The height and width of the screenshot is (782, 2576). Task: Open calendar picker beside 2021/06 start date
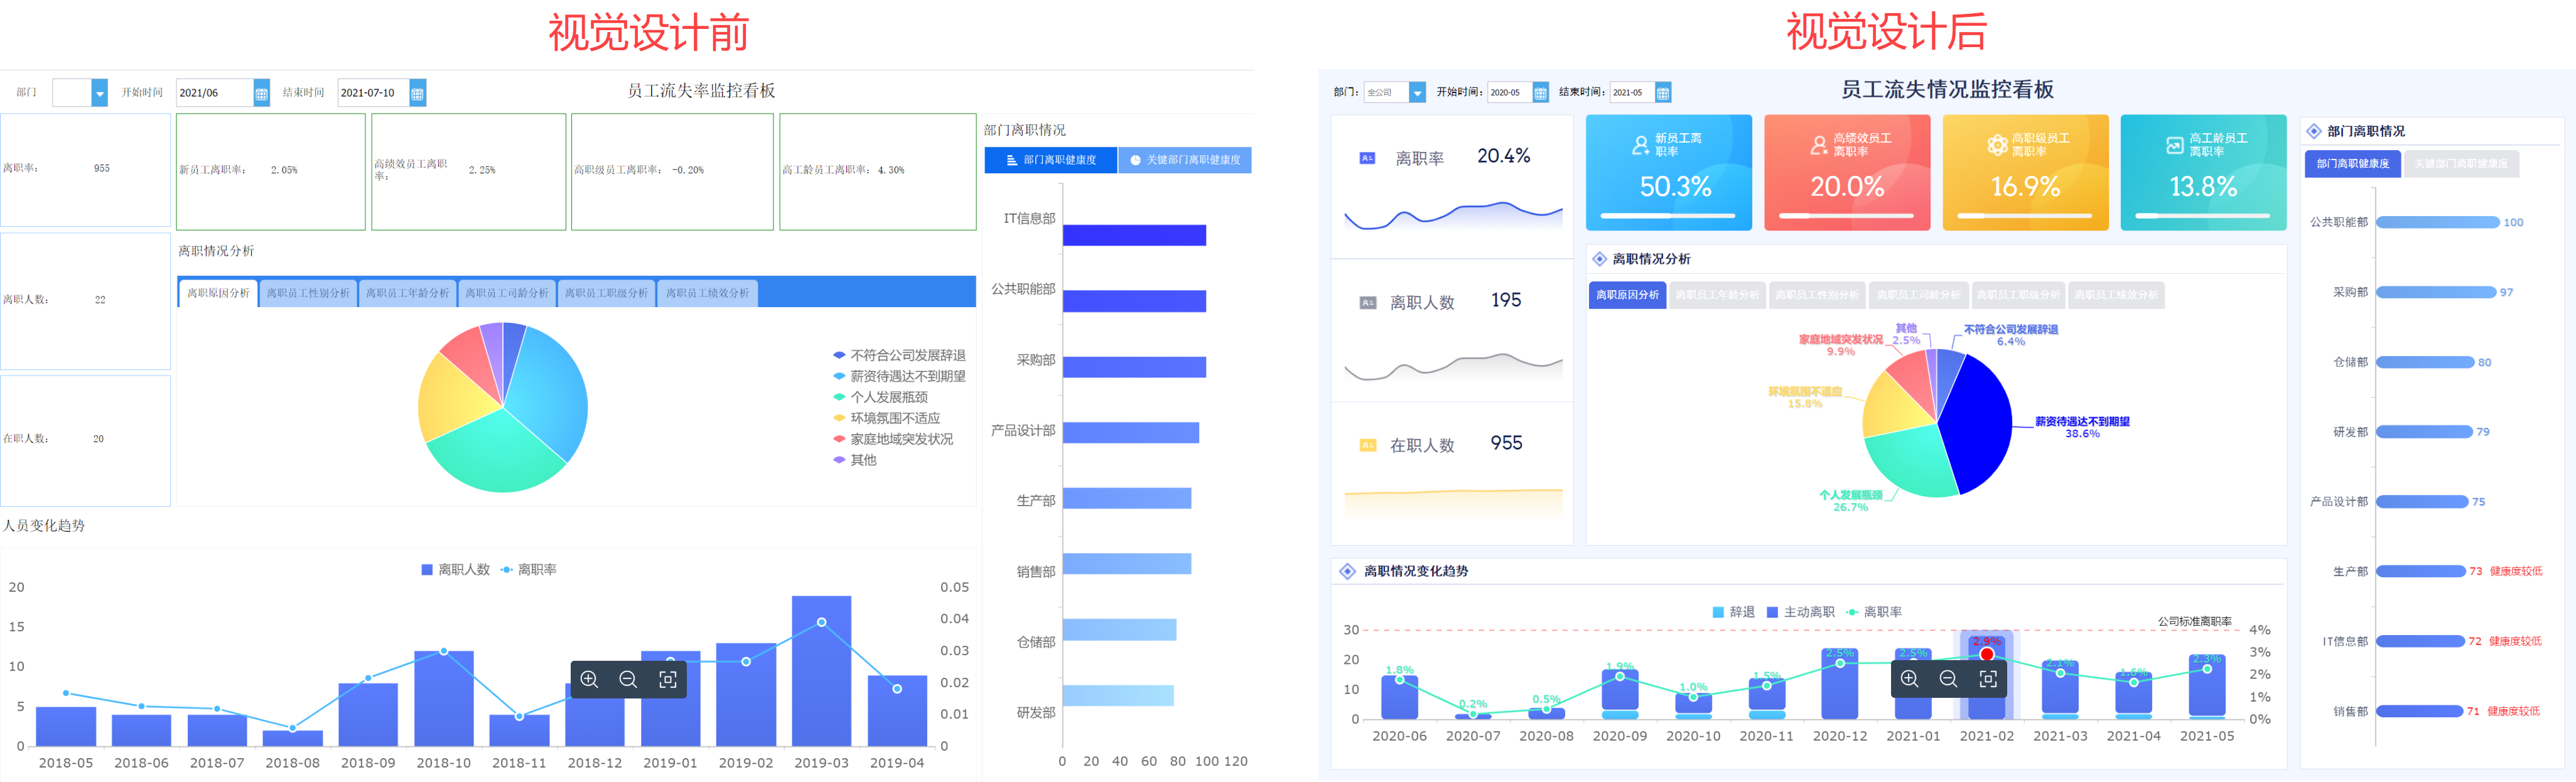click(261, 93)
